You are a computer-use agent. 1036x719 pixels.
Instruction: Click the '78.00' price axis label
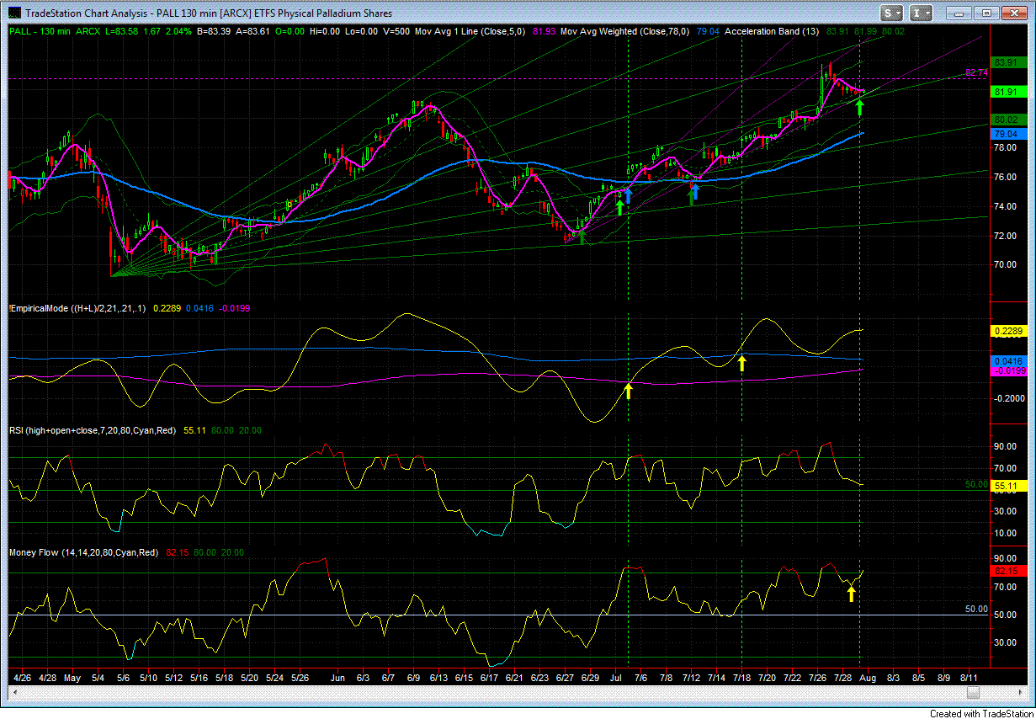tap(1006, 147)
